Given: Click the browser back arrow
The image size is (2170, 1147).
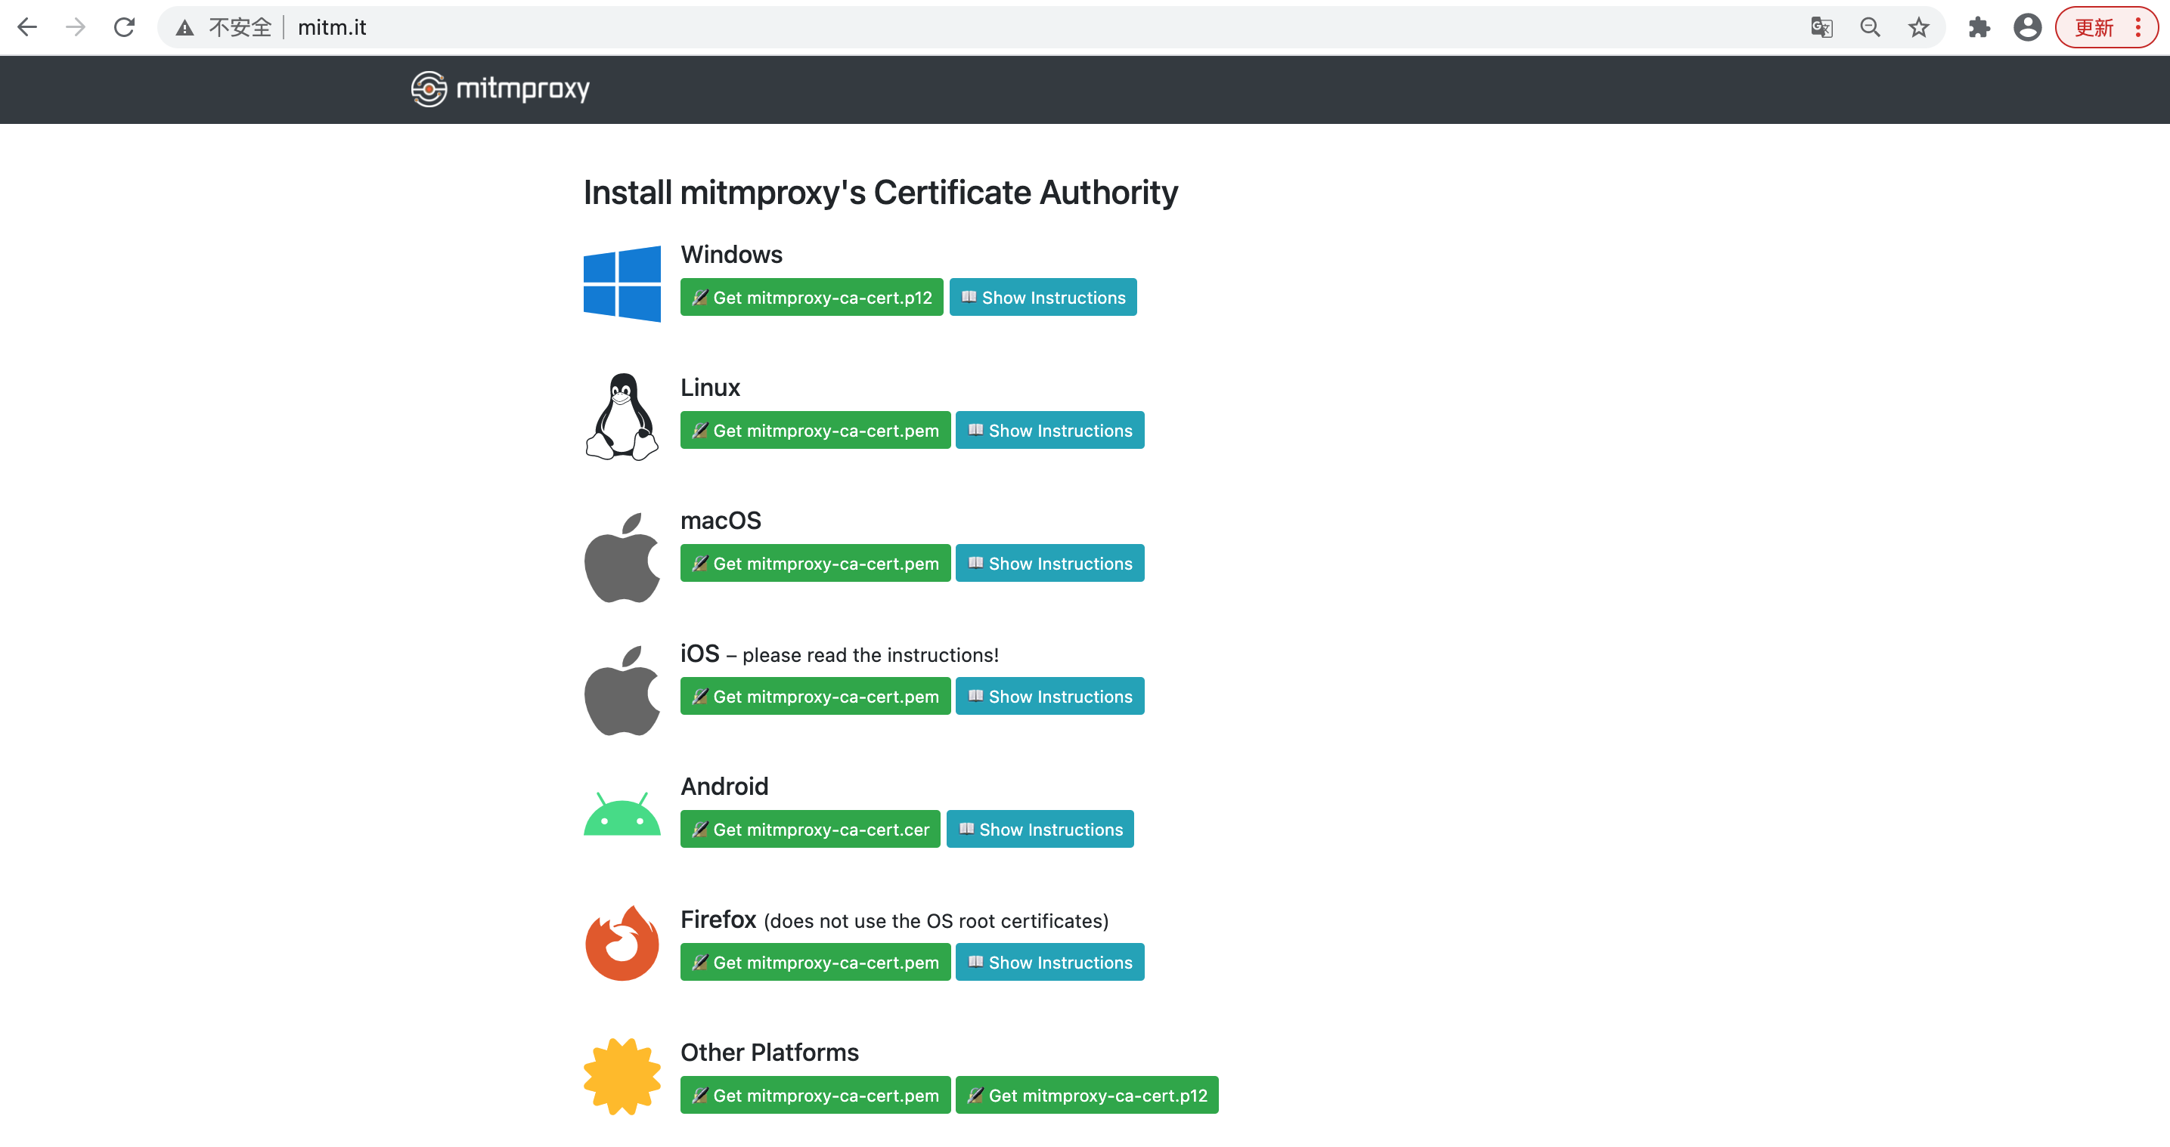Looking at the screenshot, I should 27,28.
